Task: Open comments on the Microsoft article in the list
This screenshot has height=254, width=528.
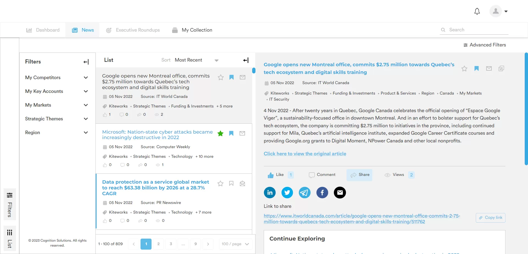Action: click(122, 165)
